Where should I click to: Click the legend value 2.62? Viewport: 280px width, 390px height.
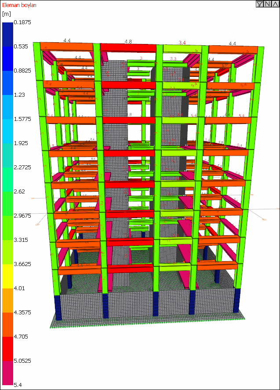19,192
